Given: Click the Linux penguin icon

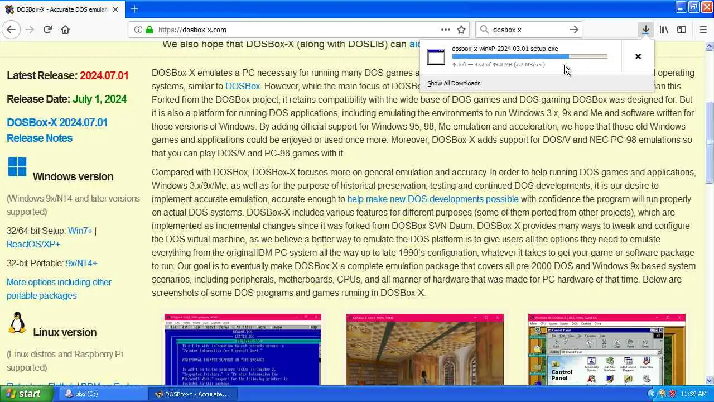Looking at the screenshot, I should point(17,323).
